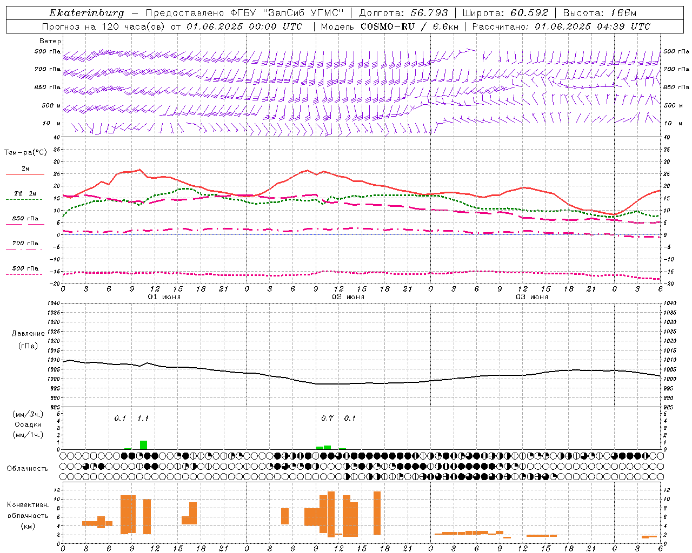Select the Высота: 166м header entry
692x553 pixels.
pyautogui.click(x=600, y=13)
